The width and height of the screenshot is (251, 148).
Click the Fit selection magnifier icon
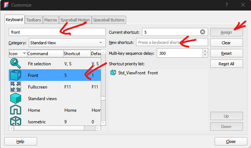pos(16,64)
